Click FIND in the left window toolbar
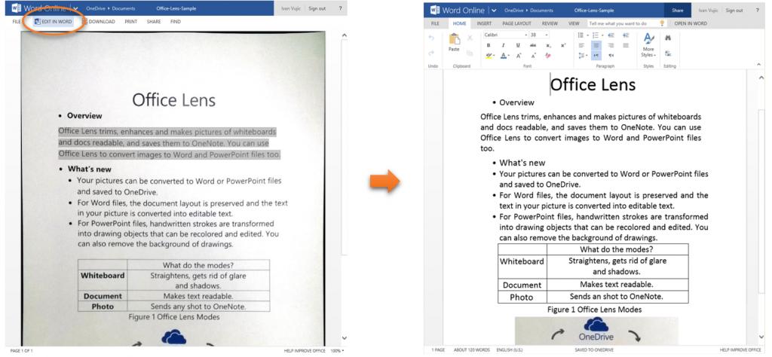 coord(175,22)
